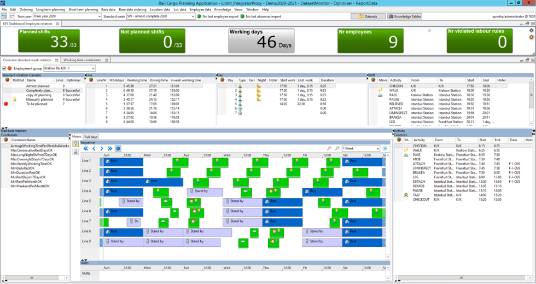Viewport: 536px width, 284px height.
Task: Open the Standard week dropdown
Action: pyautogui.click(x=193, y=16)
